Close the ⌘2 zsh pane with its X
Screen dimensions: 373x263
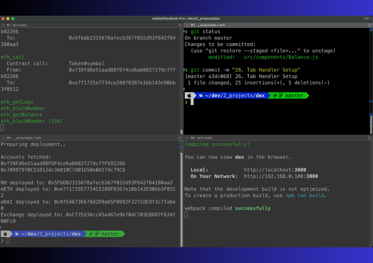(186, 25)
